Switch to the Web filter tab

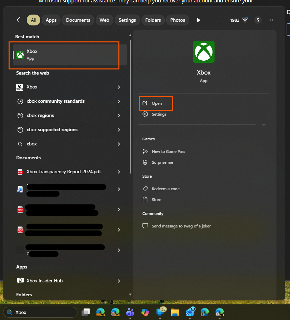104,20
